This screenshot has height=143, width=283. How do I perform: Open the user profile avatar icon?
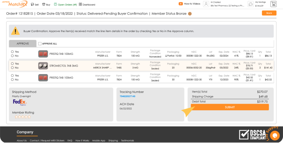(206, 4)
